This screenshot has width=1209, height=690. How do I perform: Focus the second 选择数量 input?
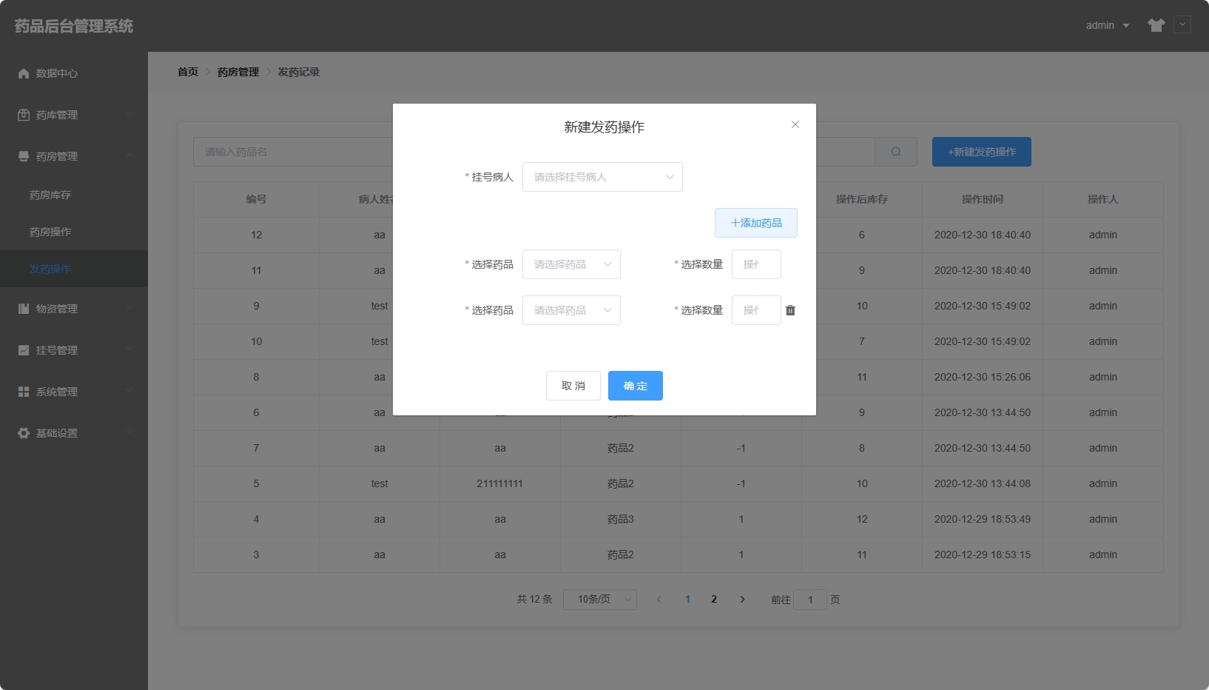tap(756, 310)
